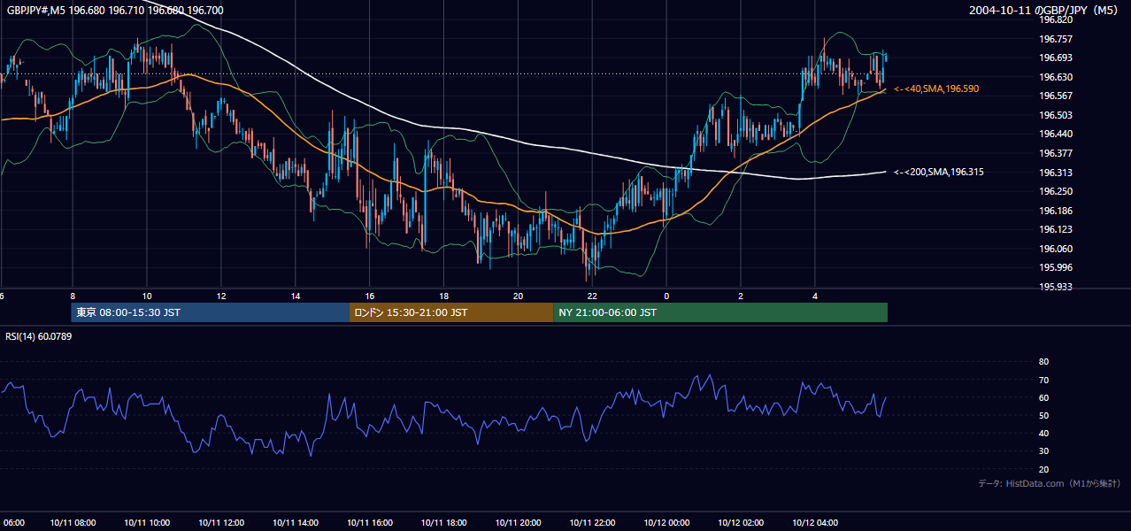Click the 10/11 14:00 time label
The image size is (1131, 531).
coord(296,522)
